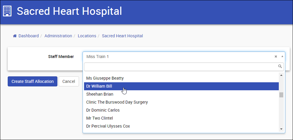Click the hospital building icon in header

pos(7,11)
